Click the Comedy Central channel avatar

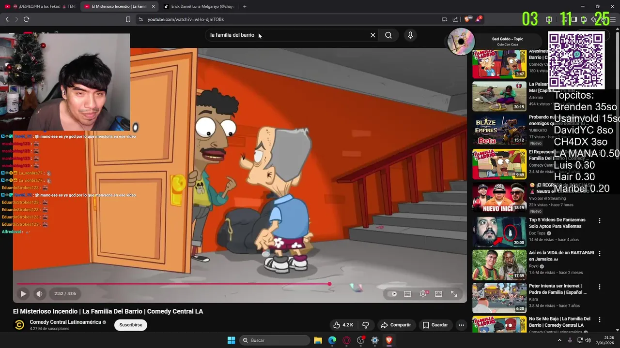click(x=19, y=325)
